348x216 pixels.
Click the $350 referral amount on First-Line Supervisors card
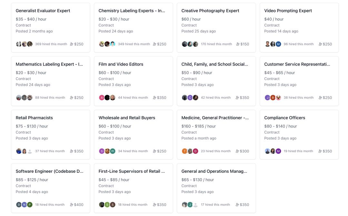[x=162, y=205]
